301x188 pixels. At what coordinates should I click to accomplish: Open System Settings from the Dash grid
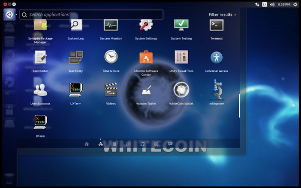(146, 25)
